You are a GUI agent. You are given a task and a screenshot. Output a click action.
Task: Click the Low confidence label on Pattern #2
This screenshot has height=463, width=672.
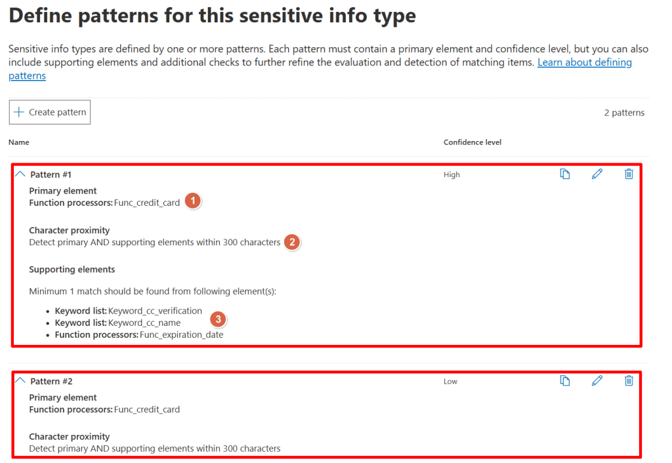pyautogui.click(x=450, y=380)
